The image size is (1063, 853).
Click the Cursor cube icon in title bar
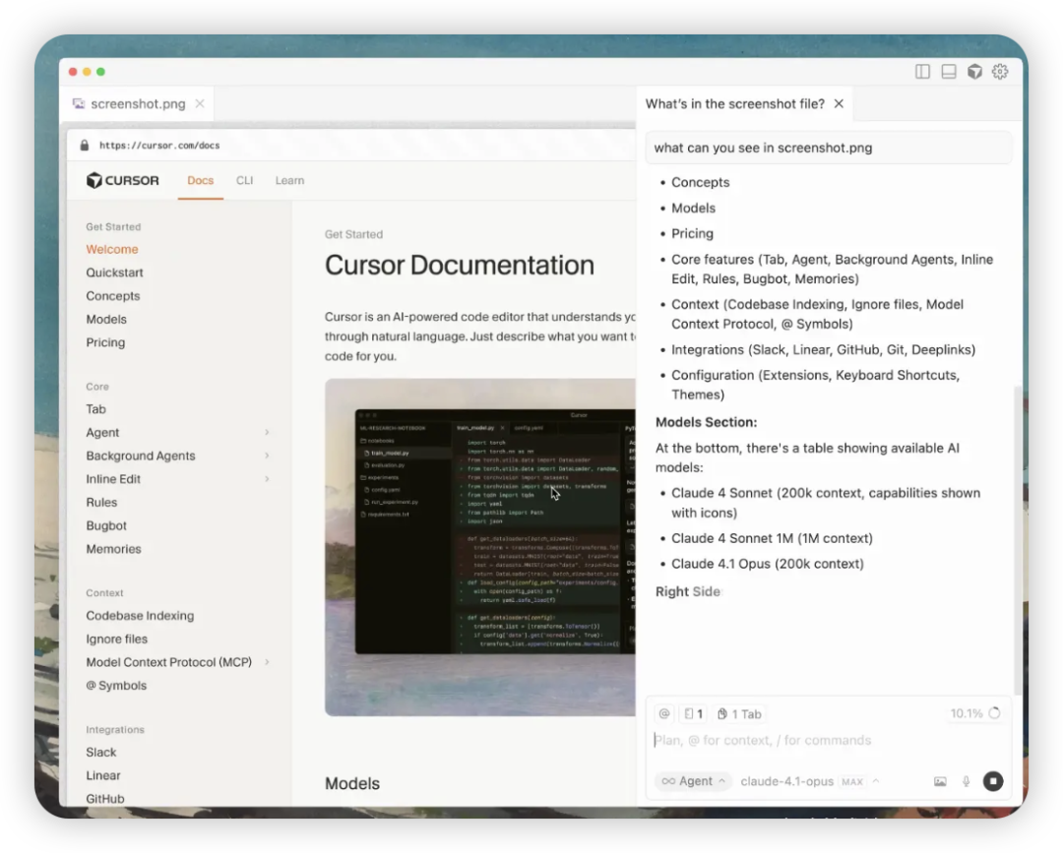(974, 71)
